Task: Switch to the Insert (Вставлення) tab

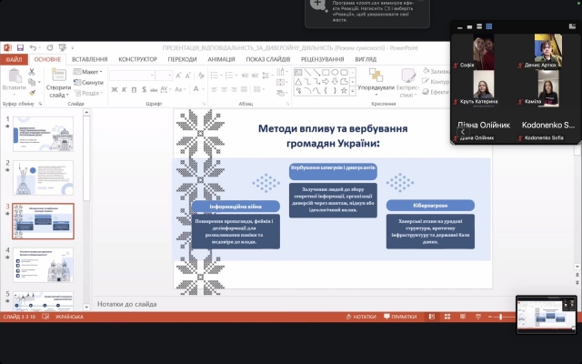Action: (x=90, y=59)
